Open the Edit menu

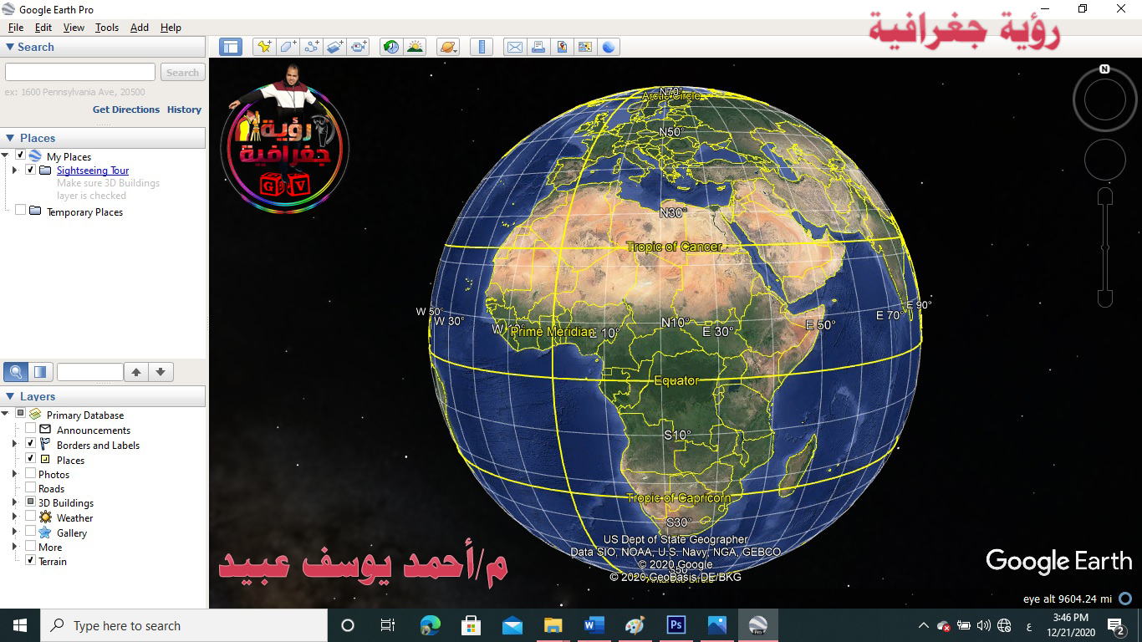[43, 28]
